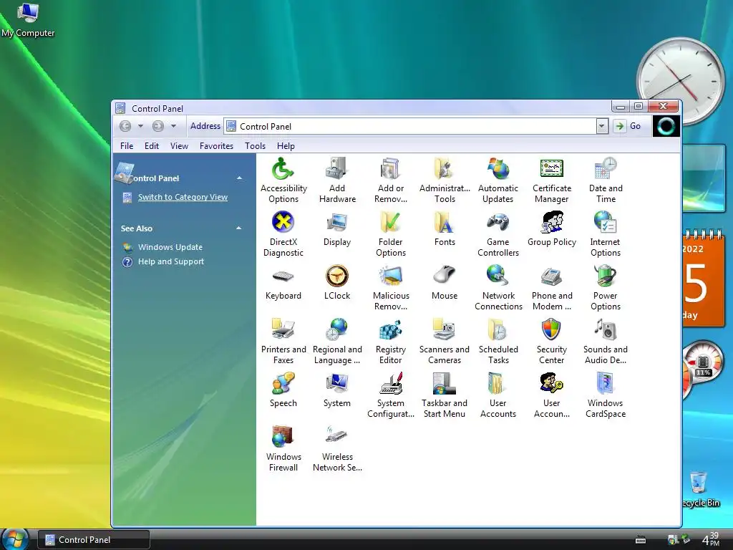Open the Fonts folder icon
Viewport: 733px width, 550px height.
coord(444,222)
